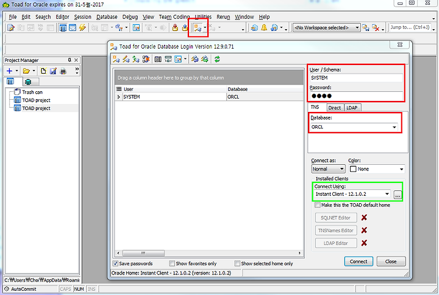
Task: Click the red Commit icon in toolbar
Action: point(175,27)
